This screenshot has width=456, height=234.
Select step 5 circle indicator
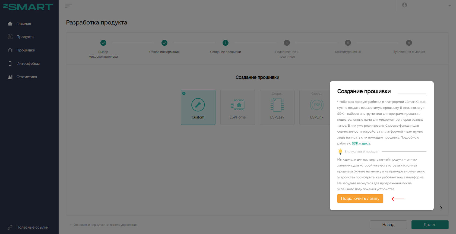click(348, 43)
